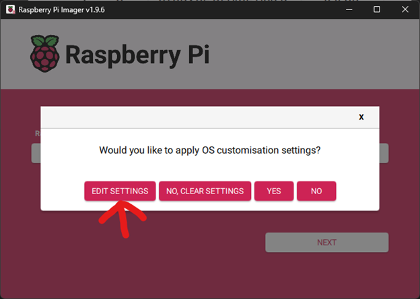Confirm with the YES button

tap(274, 191)
